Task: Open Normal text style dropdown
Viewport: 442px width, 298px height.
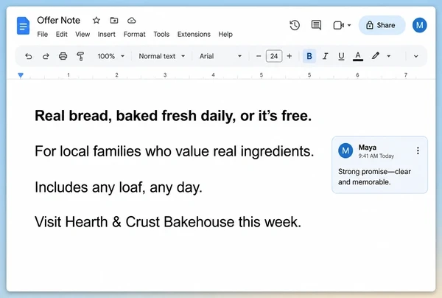Action: [162, 56]
